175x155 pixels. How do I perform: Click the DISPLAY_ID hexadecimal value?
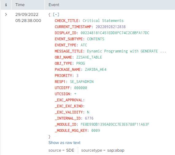(x=115, y=33)
